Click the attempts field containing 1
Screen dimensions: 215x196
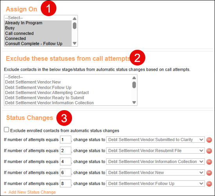65,140
